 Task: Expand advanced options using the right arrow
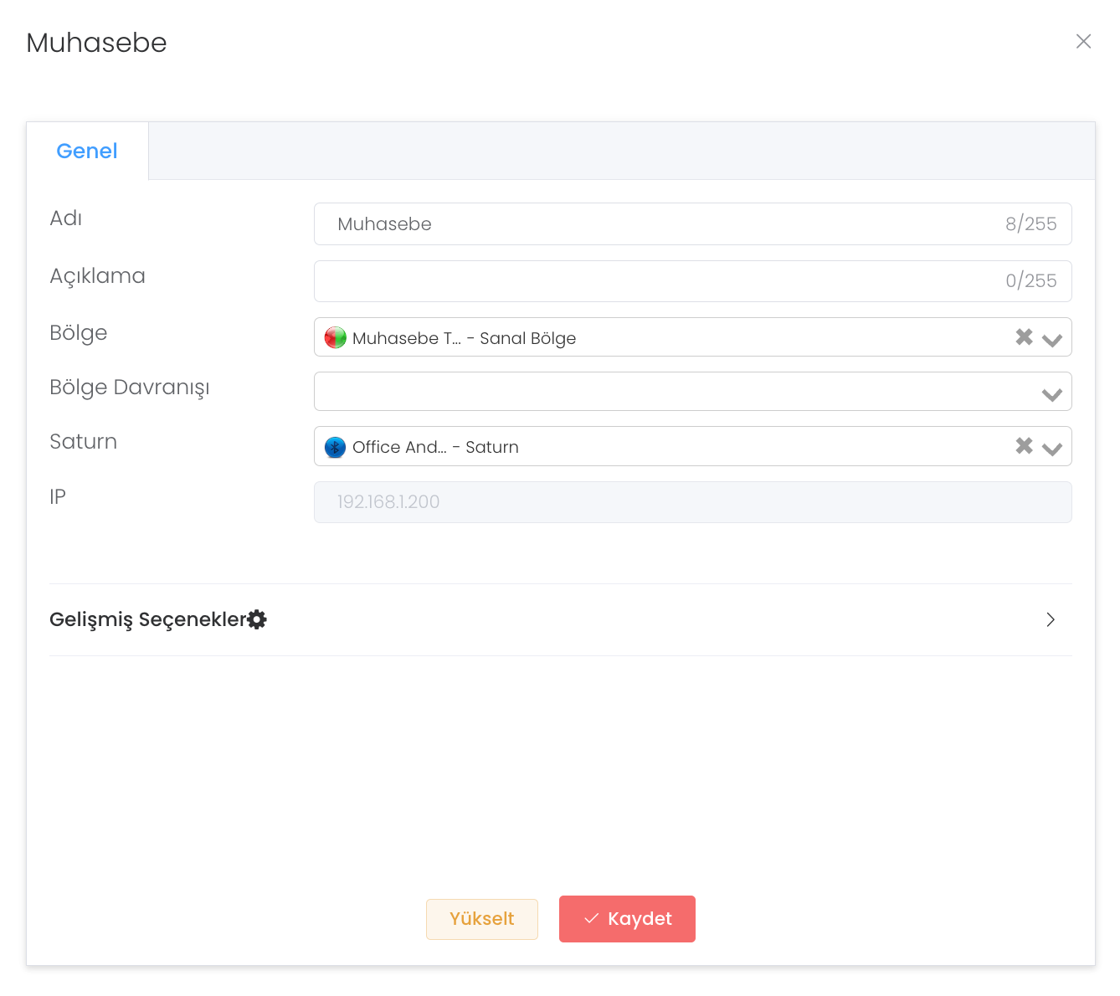[x=1051, y=619]
